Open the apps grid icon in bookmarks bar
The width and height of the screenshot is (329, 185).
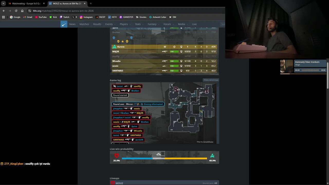[x=3, y=17]
